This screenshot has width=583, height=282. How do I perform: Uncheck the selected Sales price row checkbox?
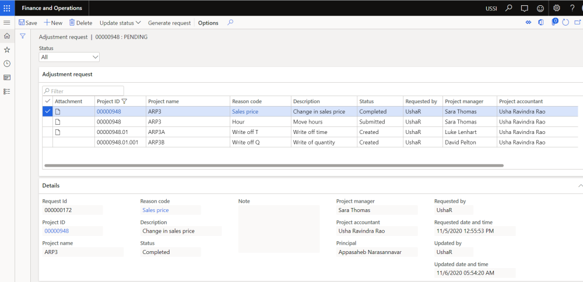[x=47, y=111]
